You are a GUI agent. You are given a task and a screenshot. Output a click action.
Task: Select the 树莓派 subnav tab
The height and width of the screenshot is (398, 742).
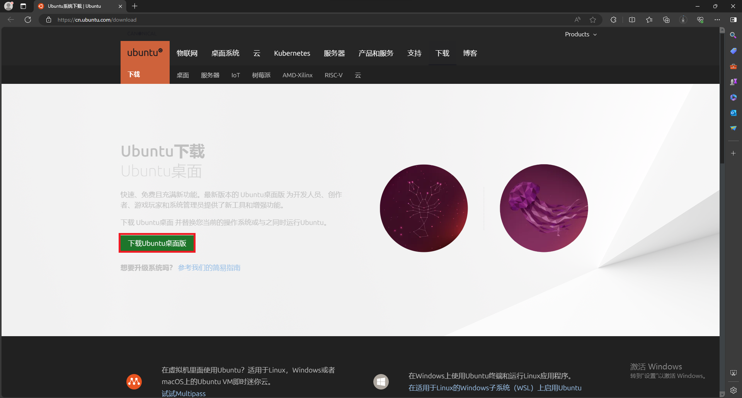(x=261, y=75)
